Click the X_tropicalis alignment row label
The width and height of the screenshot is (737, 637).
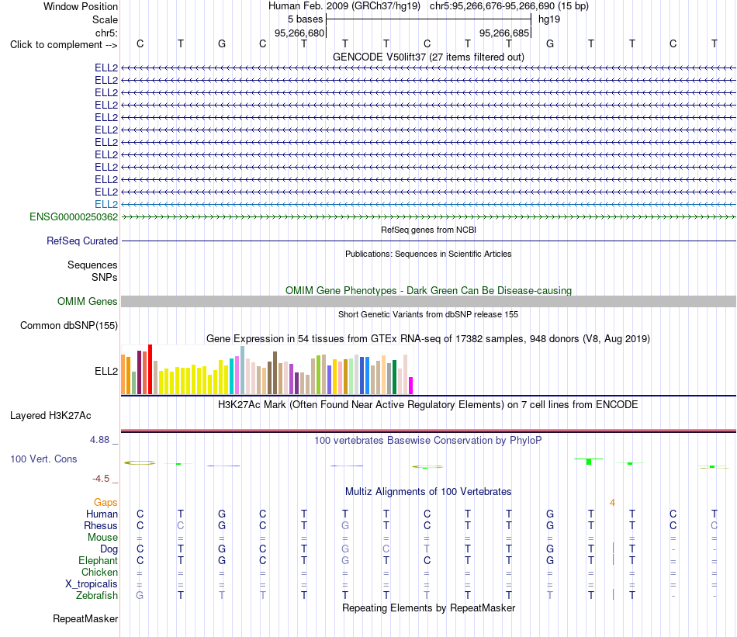click(x=92, y=584)
